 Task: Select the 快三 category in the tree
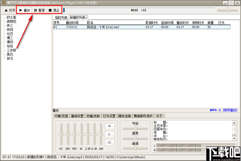[10, 25]
